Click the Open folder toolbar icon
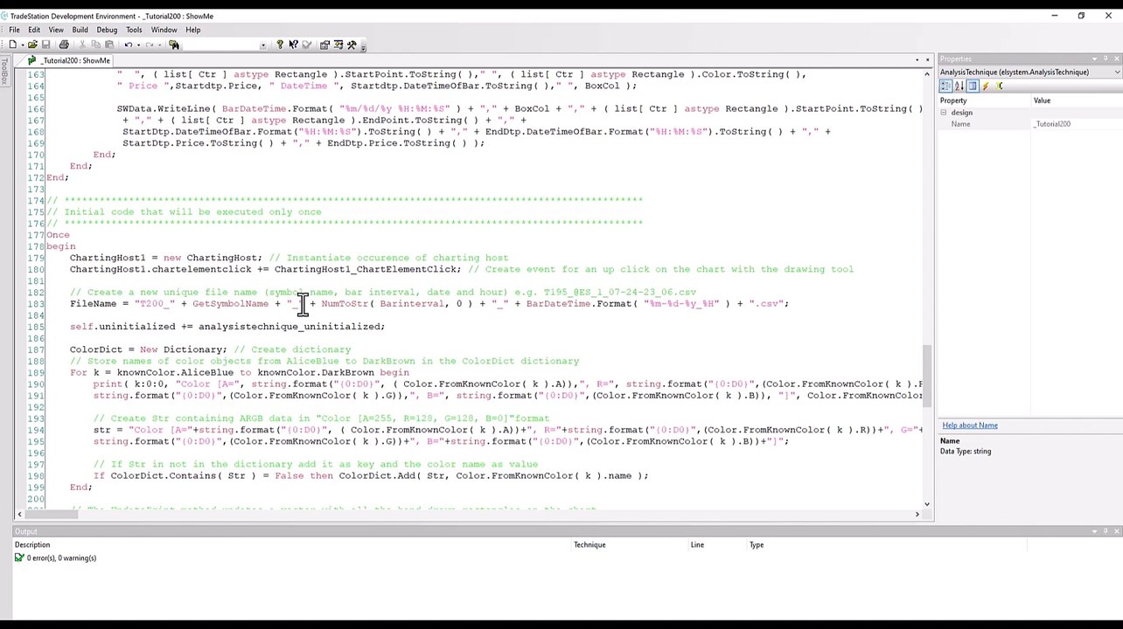1123x629 pixels. point(32,45)
